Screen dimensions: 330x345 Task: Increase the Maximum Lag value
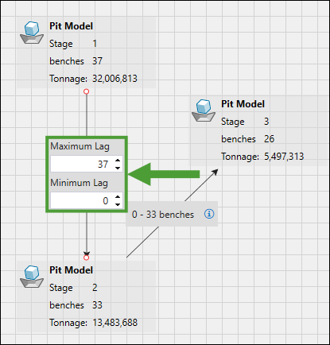118,161
